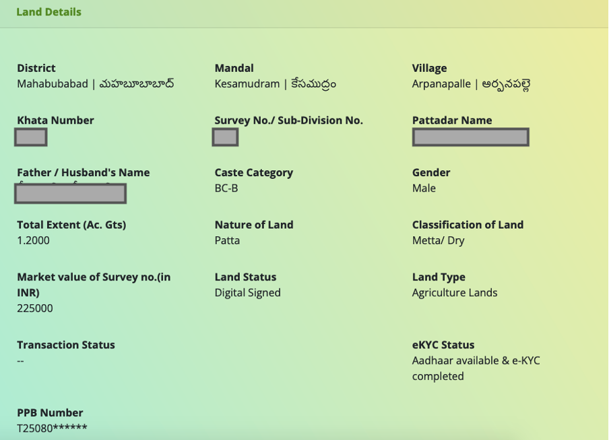This screenshot has width=609, height=440.
Task: Click the Arpanapalle village value
Action: pyautogui.click(x=471, y=84)
